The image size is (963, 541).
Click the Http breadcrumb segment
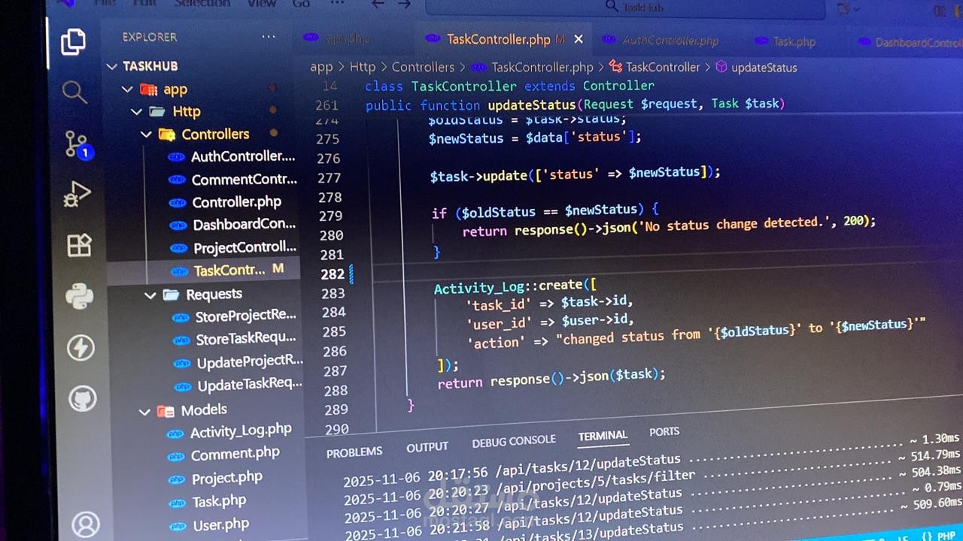click(363, 67)
